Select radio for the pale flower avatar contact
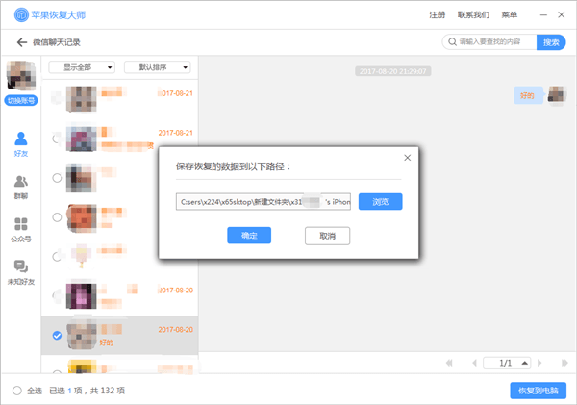The height and width of the screenshot is (405, 577). [57, 257]
